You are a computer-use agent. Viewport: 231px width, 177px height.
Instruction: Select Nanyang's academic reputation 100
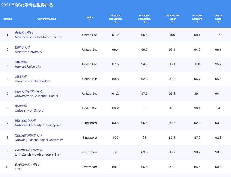coord(115,138)
